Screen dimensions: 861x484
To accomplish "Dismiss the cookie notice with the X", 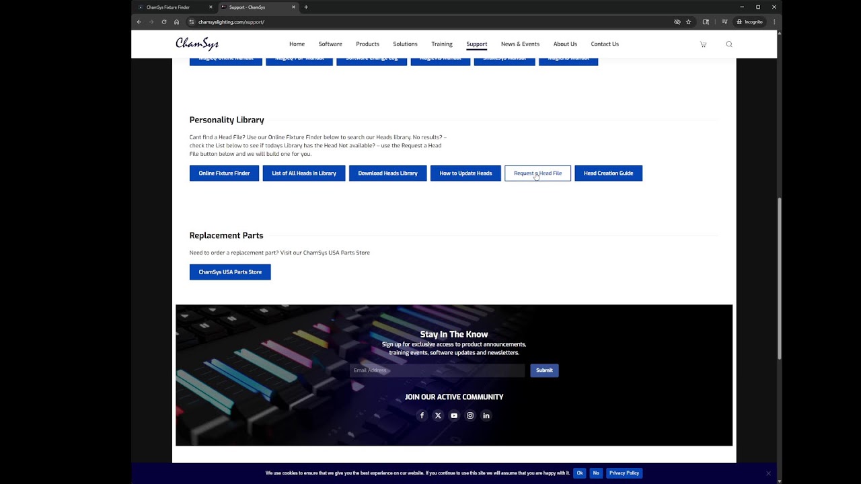I will pyautogui.click(x=768, y=473).
